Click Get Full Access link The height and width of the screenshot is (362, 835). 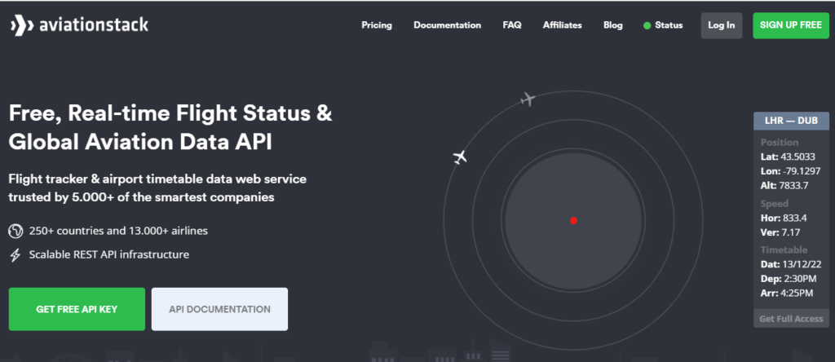coord(791,318)
